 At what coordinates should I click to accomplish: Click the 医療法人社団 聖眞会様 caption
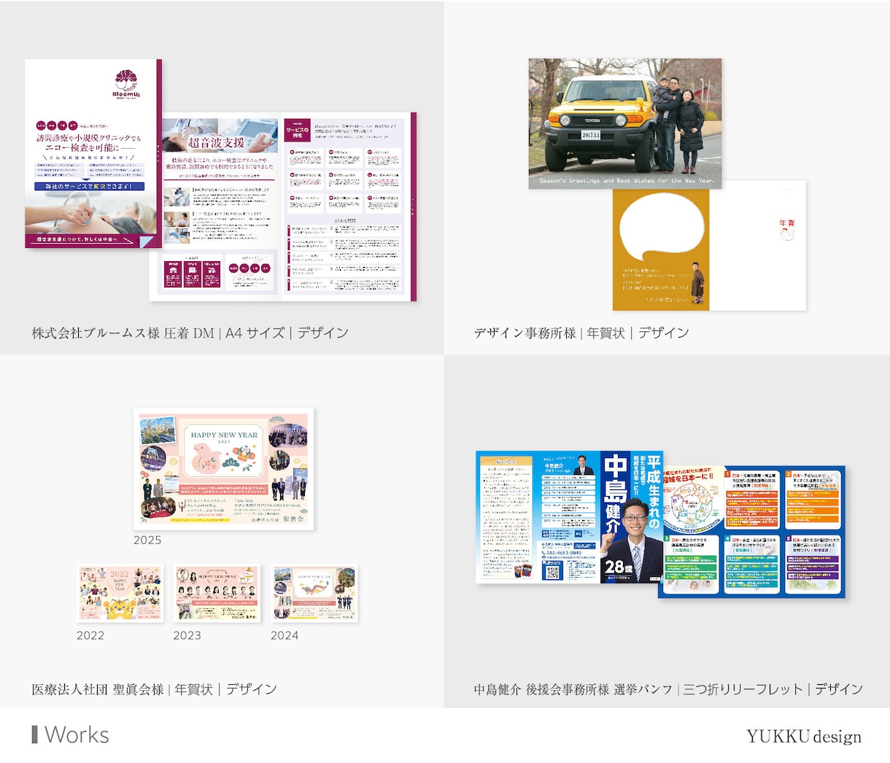click(154, 689)
